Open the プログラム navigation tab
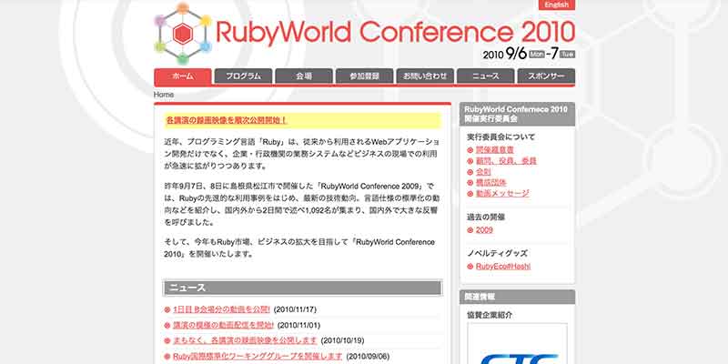Image resolution: width=728 pixels, height=364 pixels. tap(243, 76)
